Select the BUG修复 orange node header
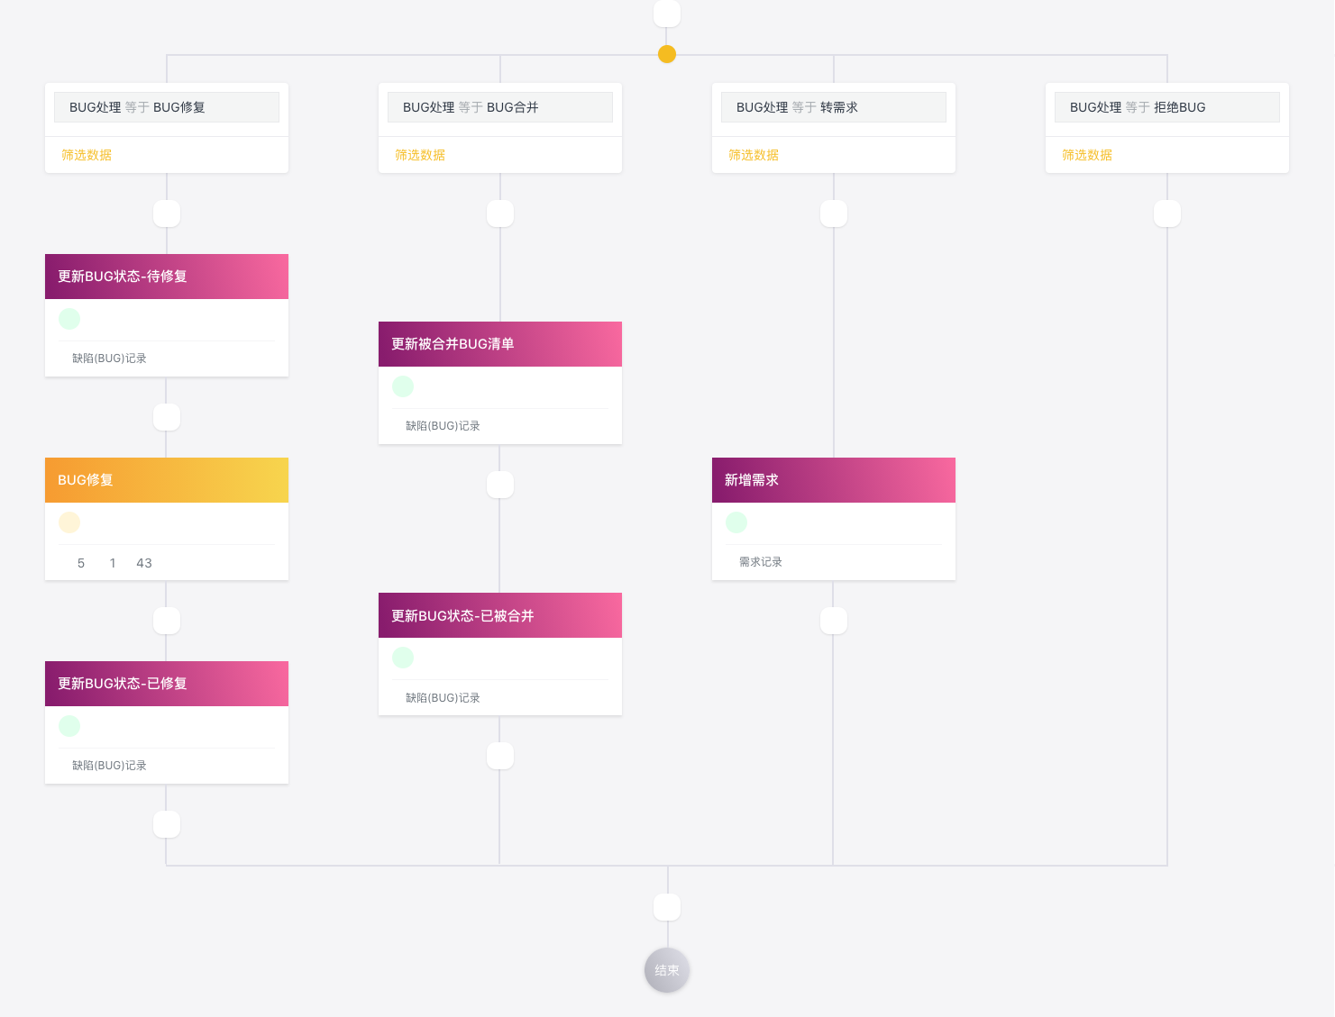The image size is (1335, 1017). [x=167, y=480]
